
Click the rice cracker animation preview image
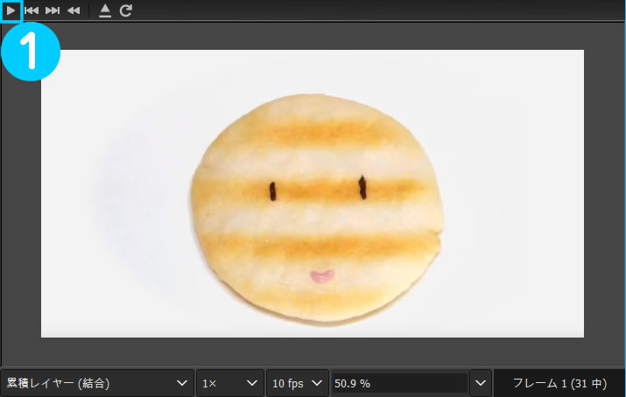(x=313, y=193)
